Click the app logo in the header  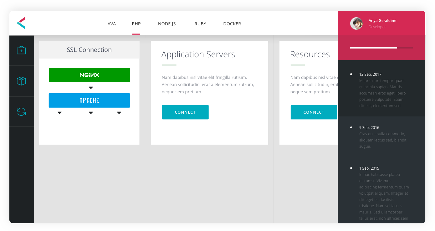[x=21, y=23]
